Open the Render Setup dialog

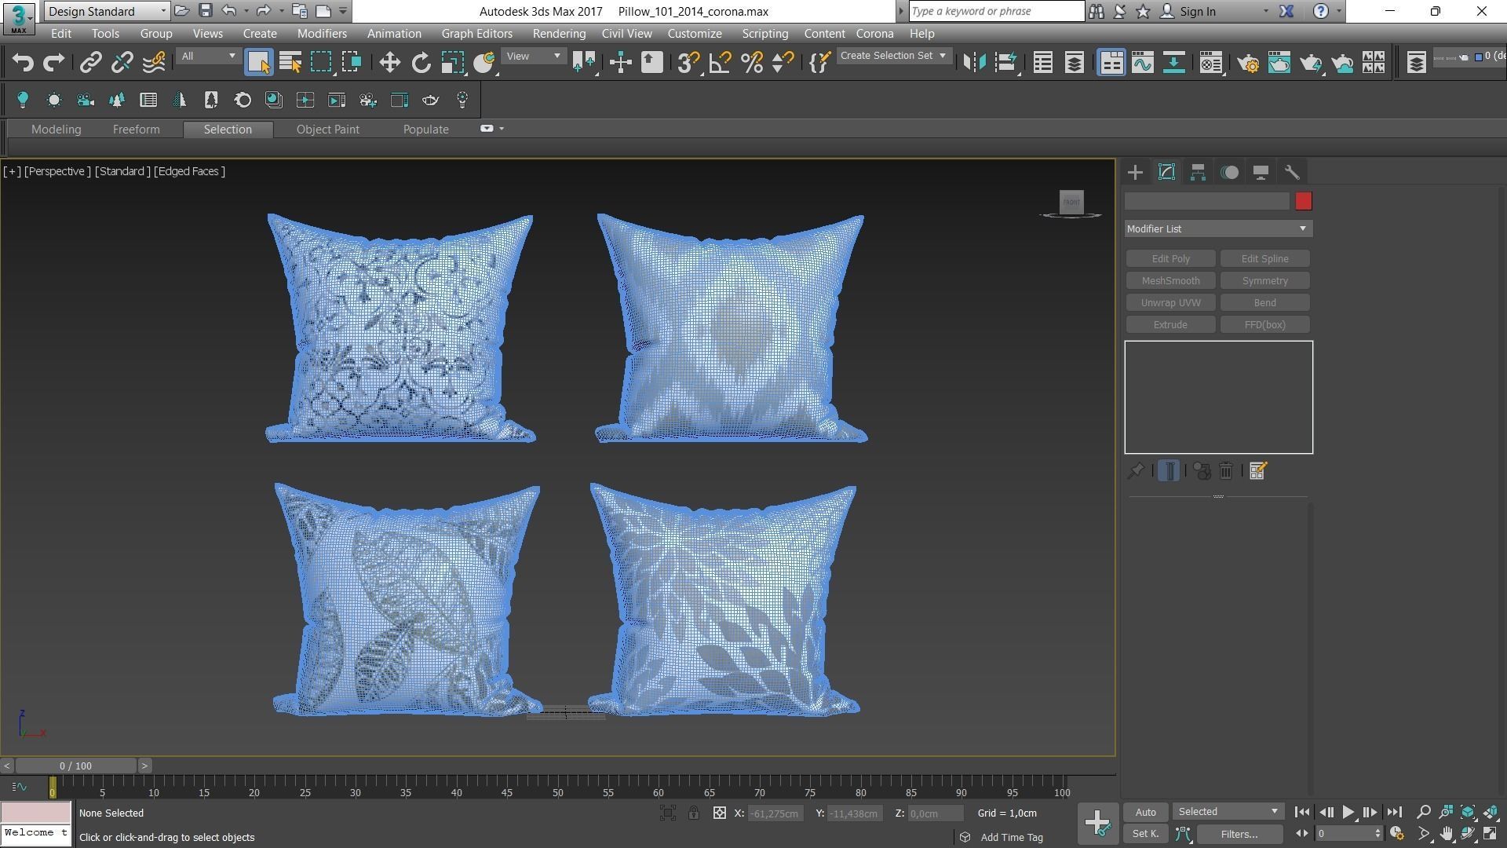click(x=1248, y=63)
